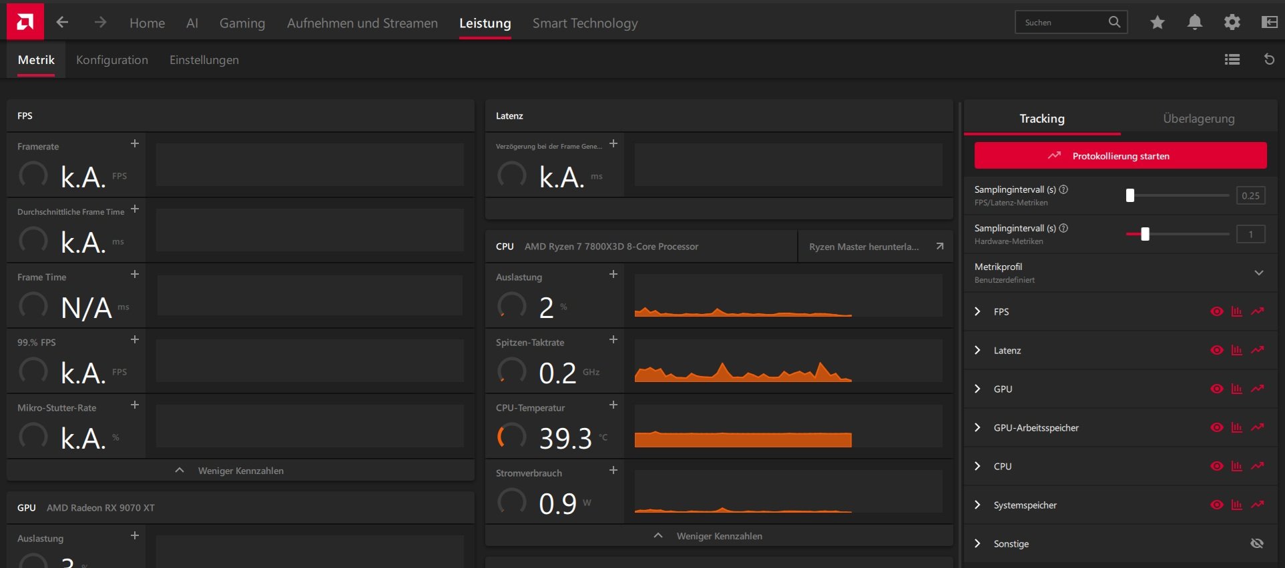Open notifications bell icon
This screenshot has height=568, width=1285.
pyautogui.click(x=1195, y=23)
